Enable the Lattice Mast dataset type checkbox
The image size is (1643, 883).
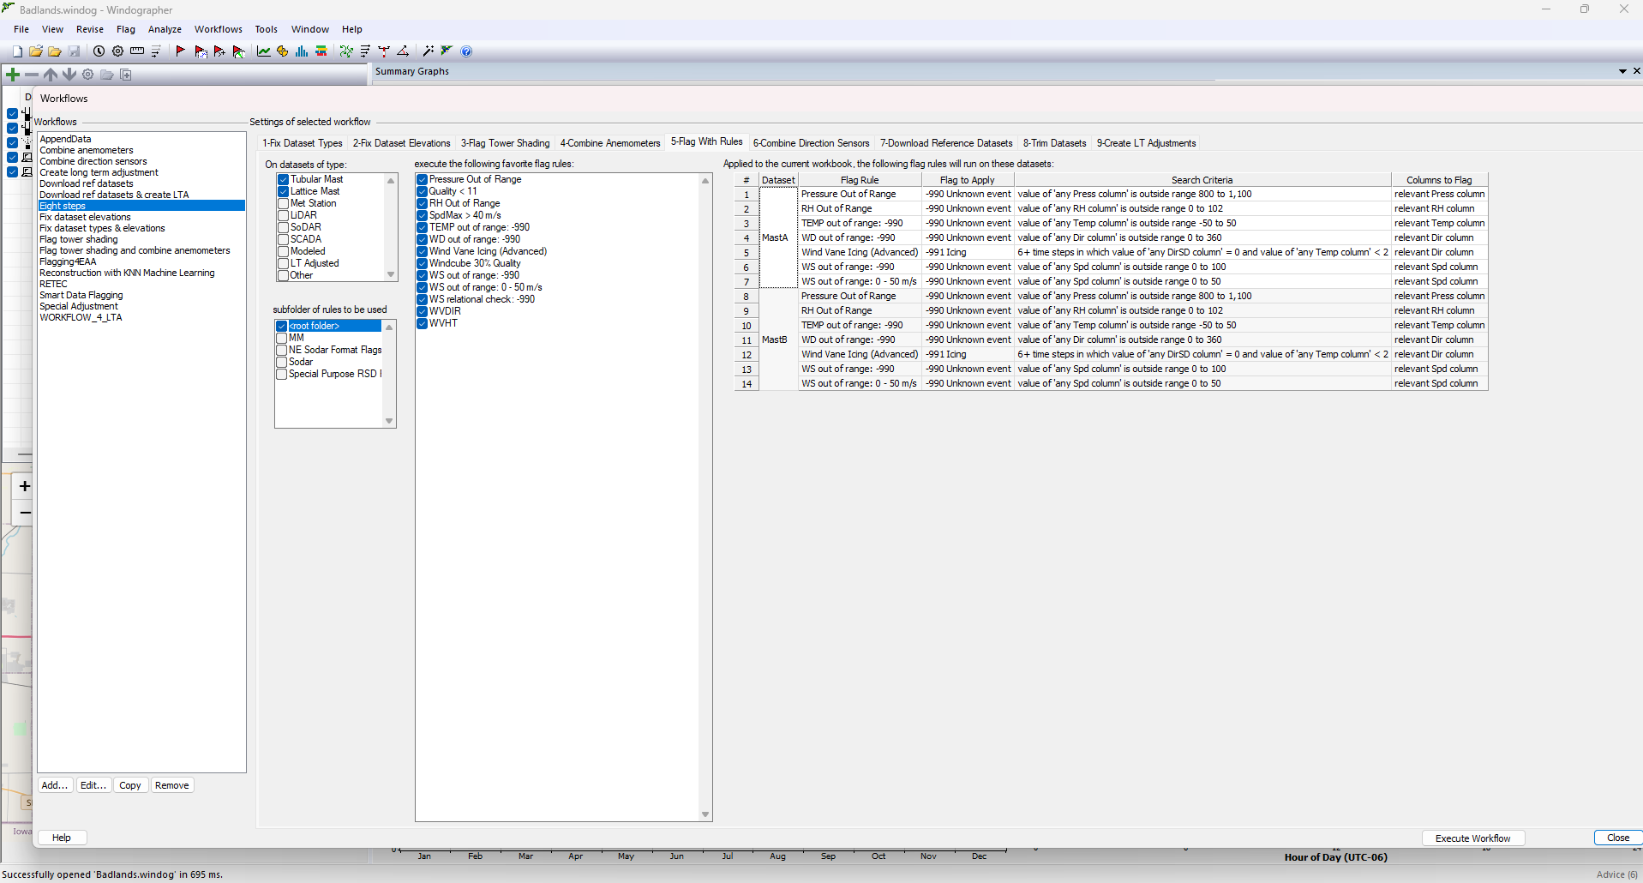coord(283,191)
